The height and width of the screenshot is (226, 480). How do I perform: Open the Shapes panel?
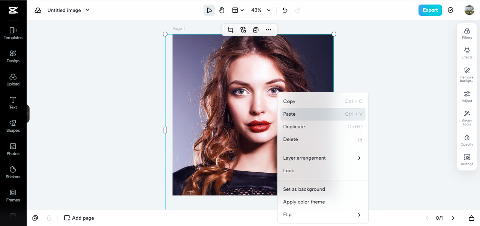(13, 126)
